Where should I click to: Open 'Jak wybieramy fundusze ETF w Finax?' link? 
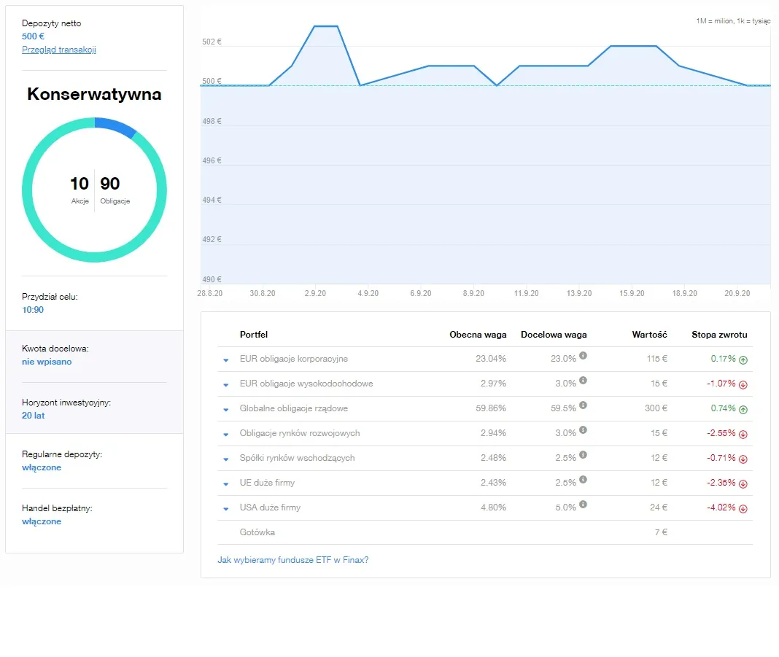tap(293, 560)
